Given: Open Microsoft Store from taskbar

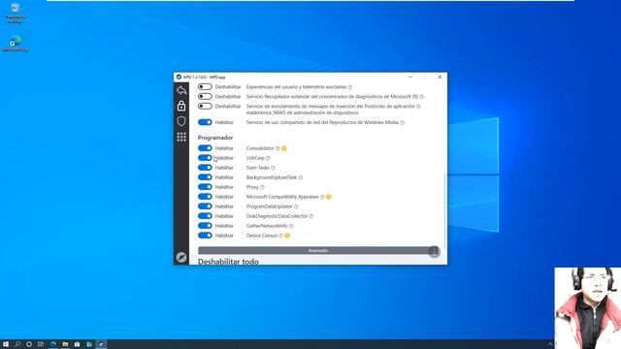Looking at the screenshot, I should point(78,344).
